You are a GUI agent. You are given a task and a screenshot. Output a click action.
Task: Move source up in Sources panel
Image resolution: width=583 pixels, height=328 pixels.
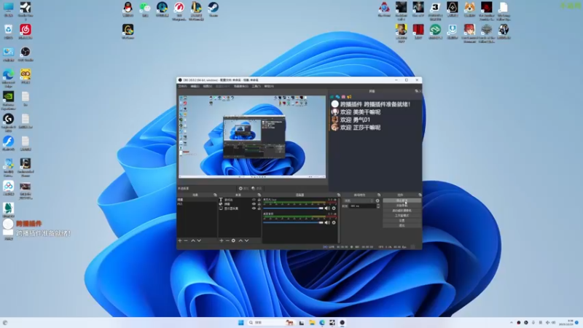(x=240, y=241)
